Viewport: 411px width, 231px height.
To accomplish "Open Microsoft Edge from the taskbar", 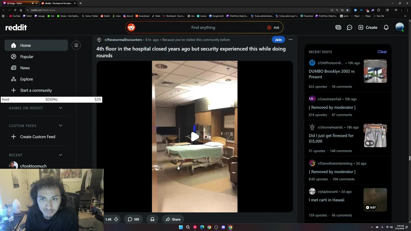I will 202,227.
